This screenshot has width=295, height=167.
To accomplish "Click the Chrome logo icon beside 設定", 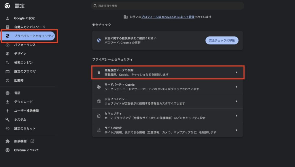I will 7,6.
